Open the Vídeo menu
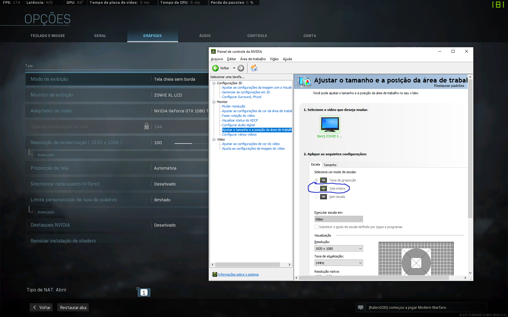The image size is (508, 317). tap(274, 59)
